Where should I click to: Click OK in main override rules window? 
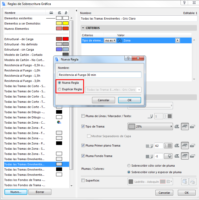187,193
